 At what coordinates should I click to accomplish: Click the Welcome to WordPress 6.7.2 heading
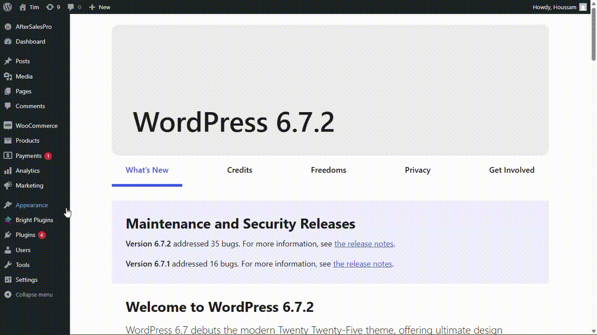219,307
